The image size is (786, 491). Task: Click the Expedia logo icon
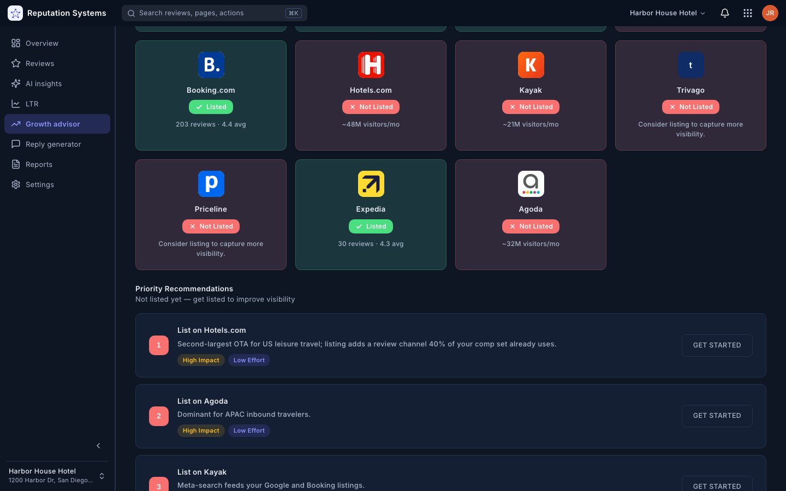coord(371,184)
